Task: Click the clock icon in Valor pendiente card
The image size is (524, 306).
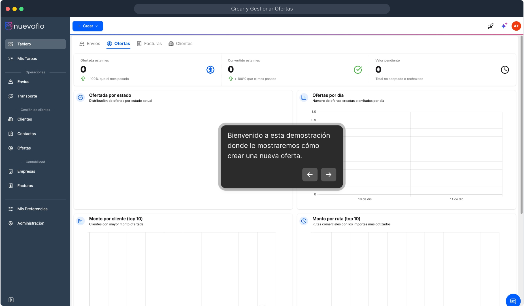Action: pyautogui.click(x=504, y=70)
